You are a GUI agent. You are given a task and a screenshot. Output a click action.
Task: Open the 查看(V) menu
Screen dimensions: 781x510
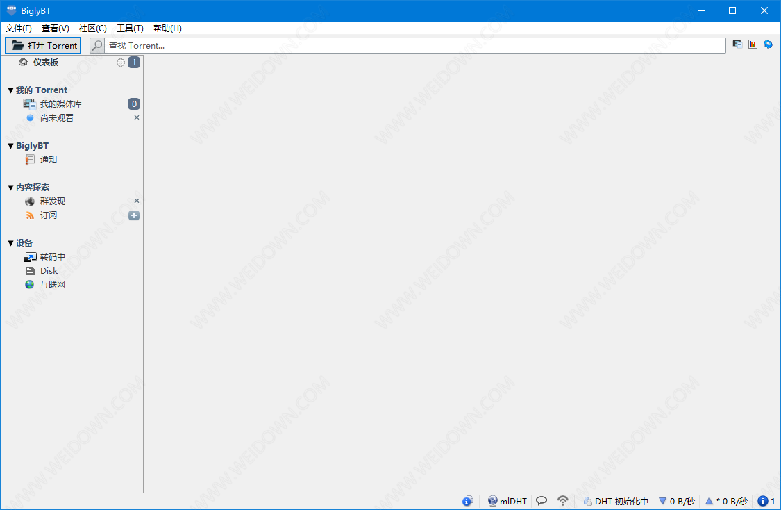coord(56,28)
